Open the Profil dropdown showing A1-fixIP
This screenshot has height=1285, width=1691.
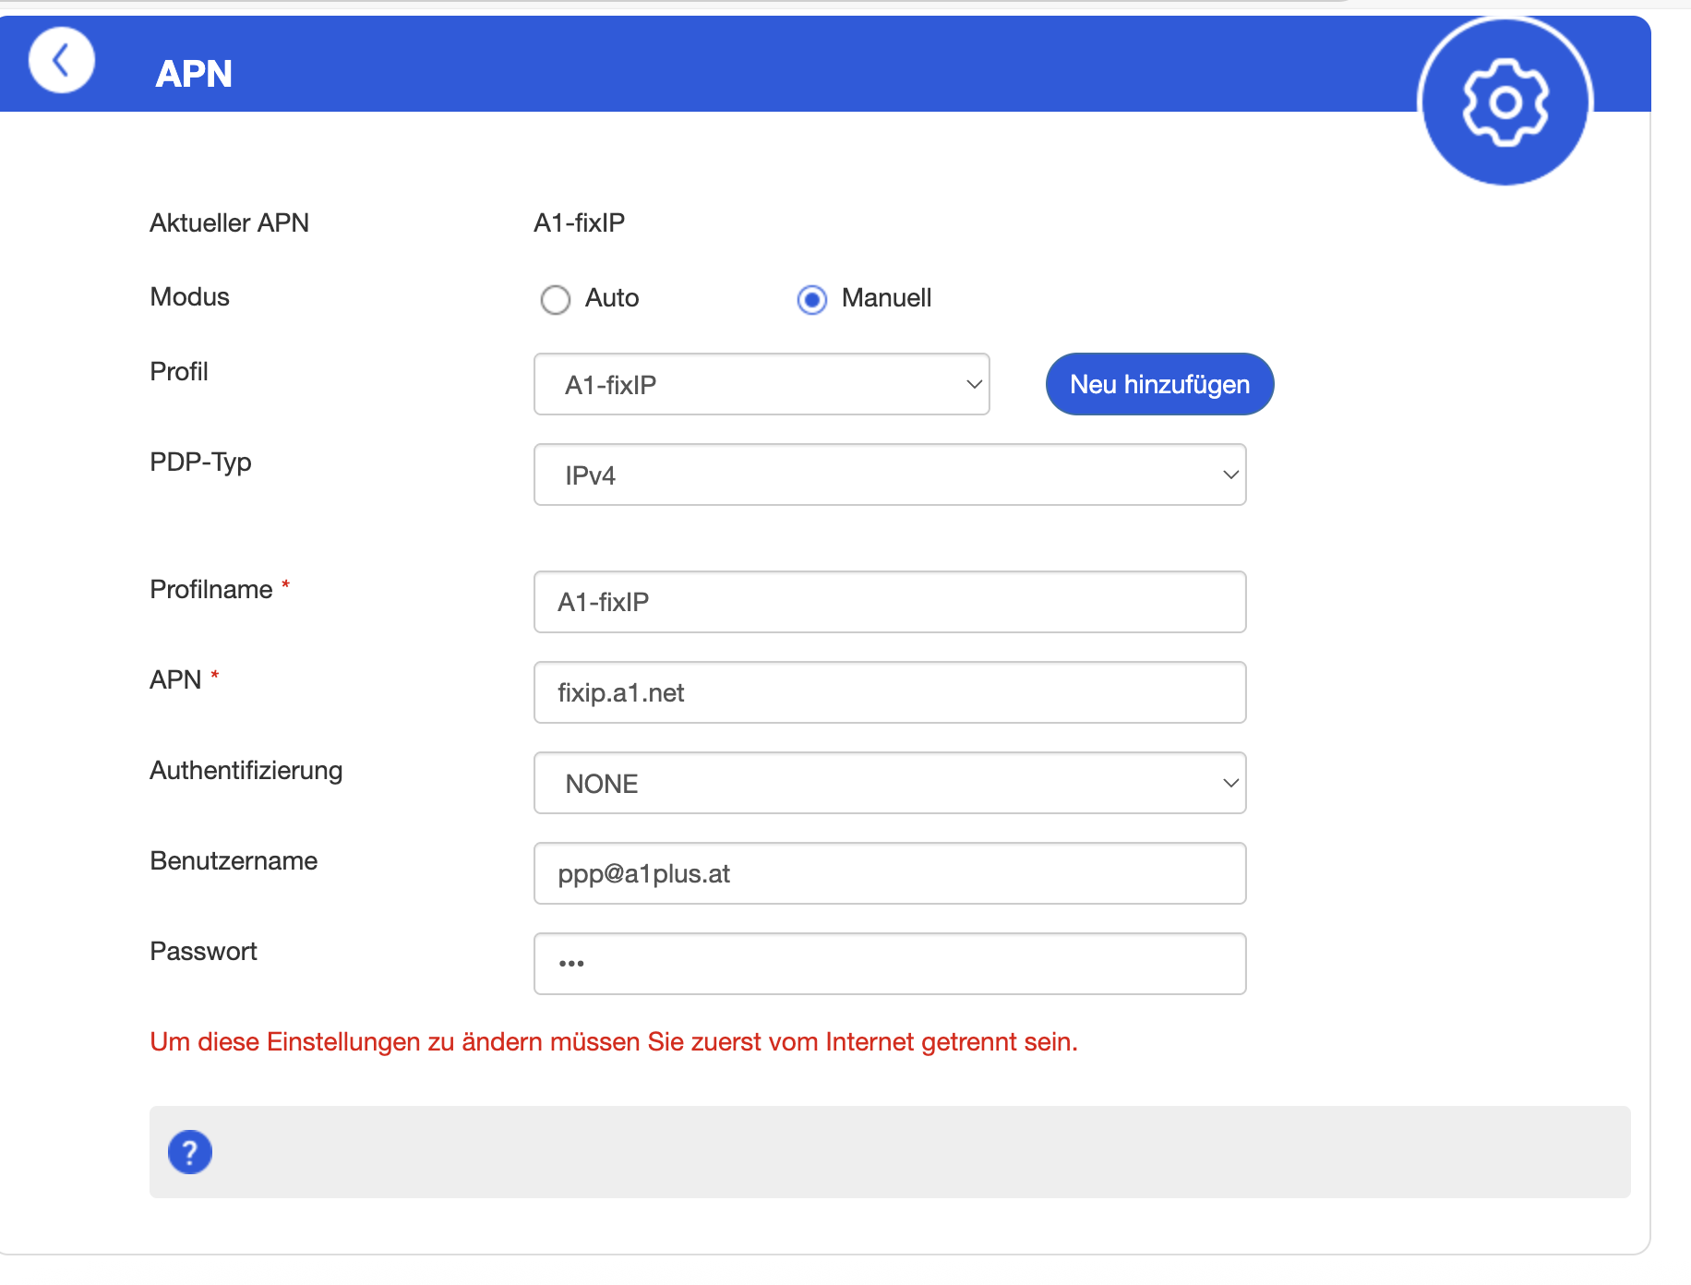[x=762, y=384]
